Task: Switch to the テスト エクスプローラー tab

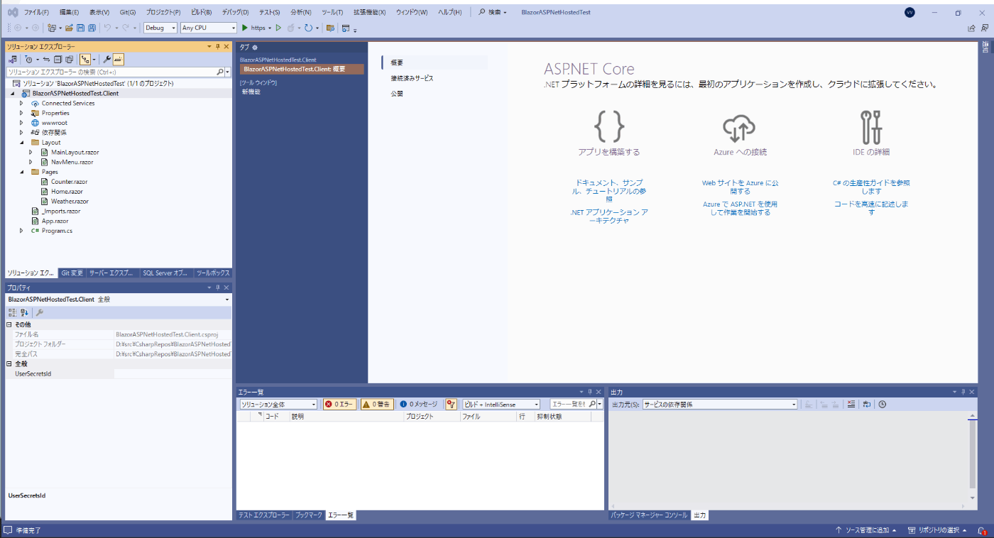Action: (263, 515)
